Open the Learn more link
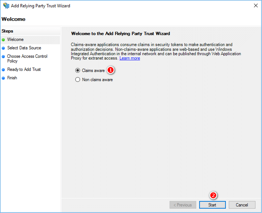This screenshot has width=262, height=213. point(130,58)
